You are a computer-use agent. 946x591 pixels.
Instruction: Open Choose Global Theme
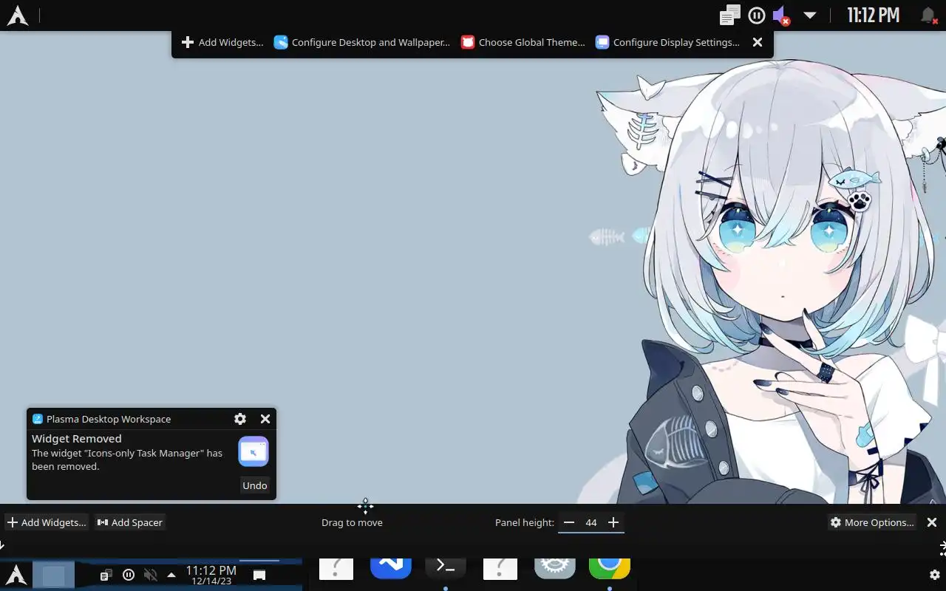tap(523, 42)
